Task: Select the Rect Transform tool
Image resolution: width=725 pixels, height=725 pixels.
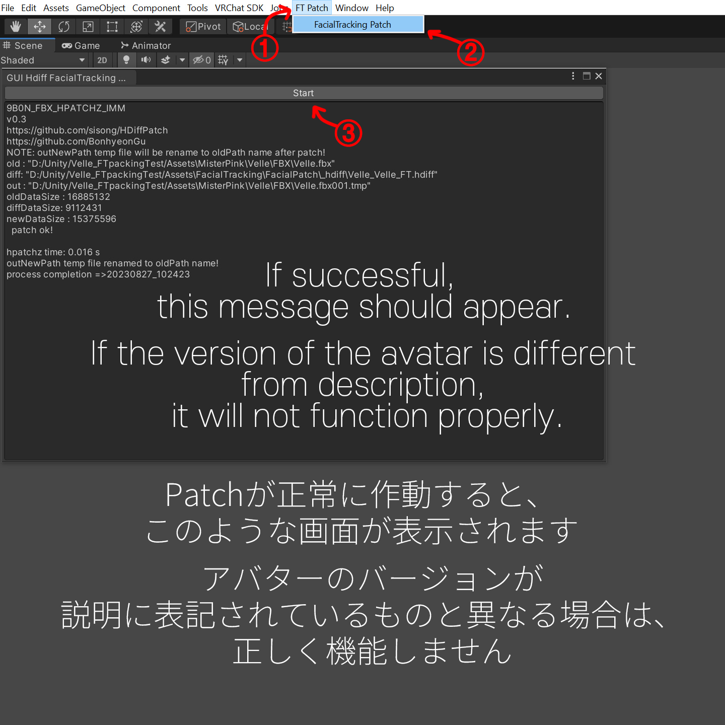Action: [112, 26]
